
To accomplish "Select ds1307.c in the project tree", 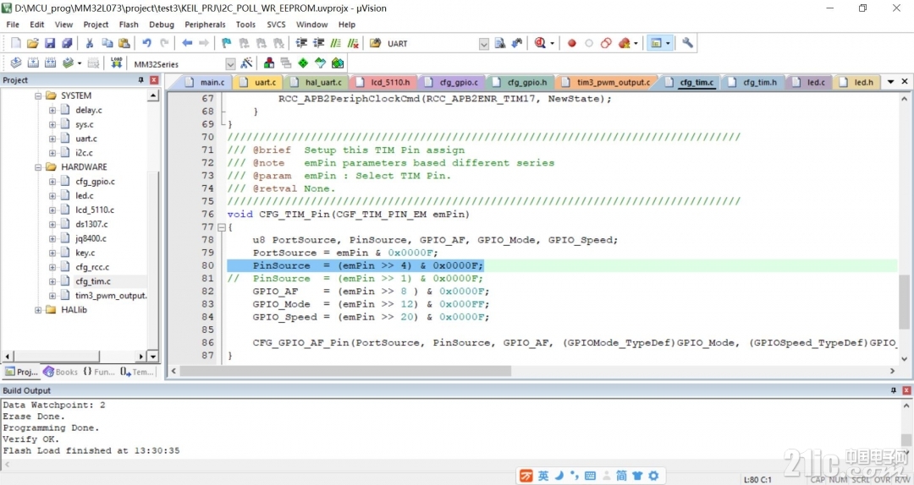I will tap(91, 224).
